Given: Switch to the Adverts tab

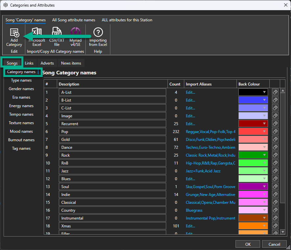Looking at the screenshot, I should [47, 63].
